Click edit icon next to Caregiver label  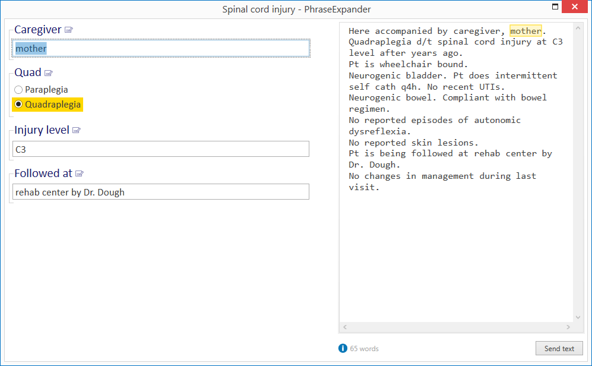(69, 30)
